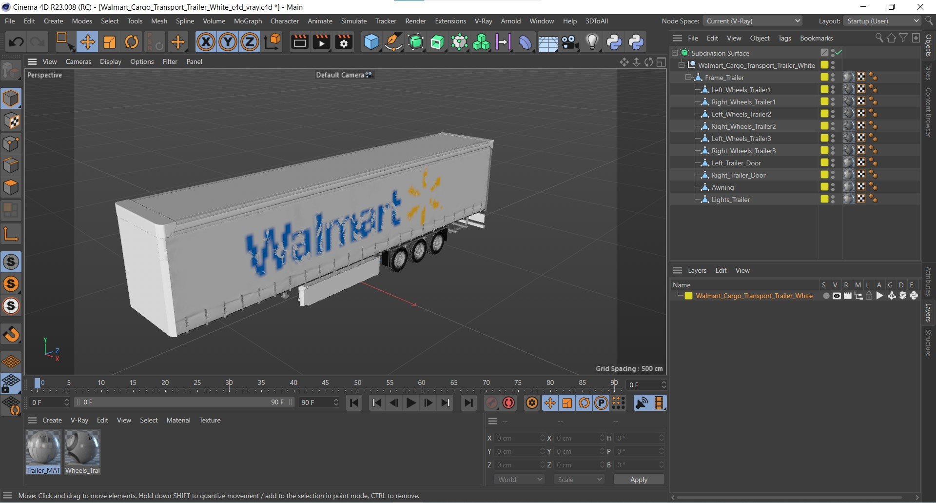
Task: Open the V-Ray menu in menu bar
Action: click(483, 21)
